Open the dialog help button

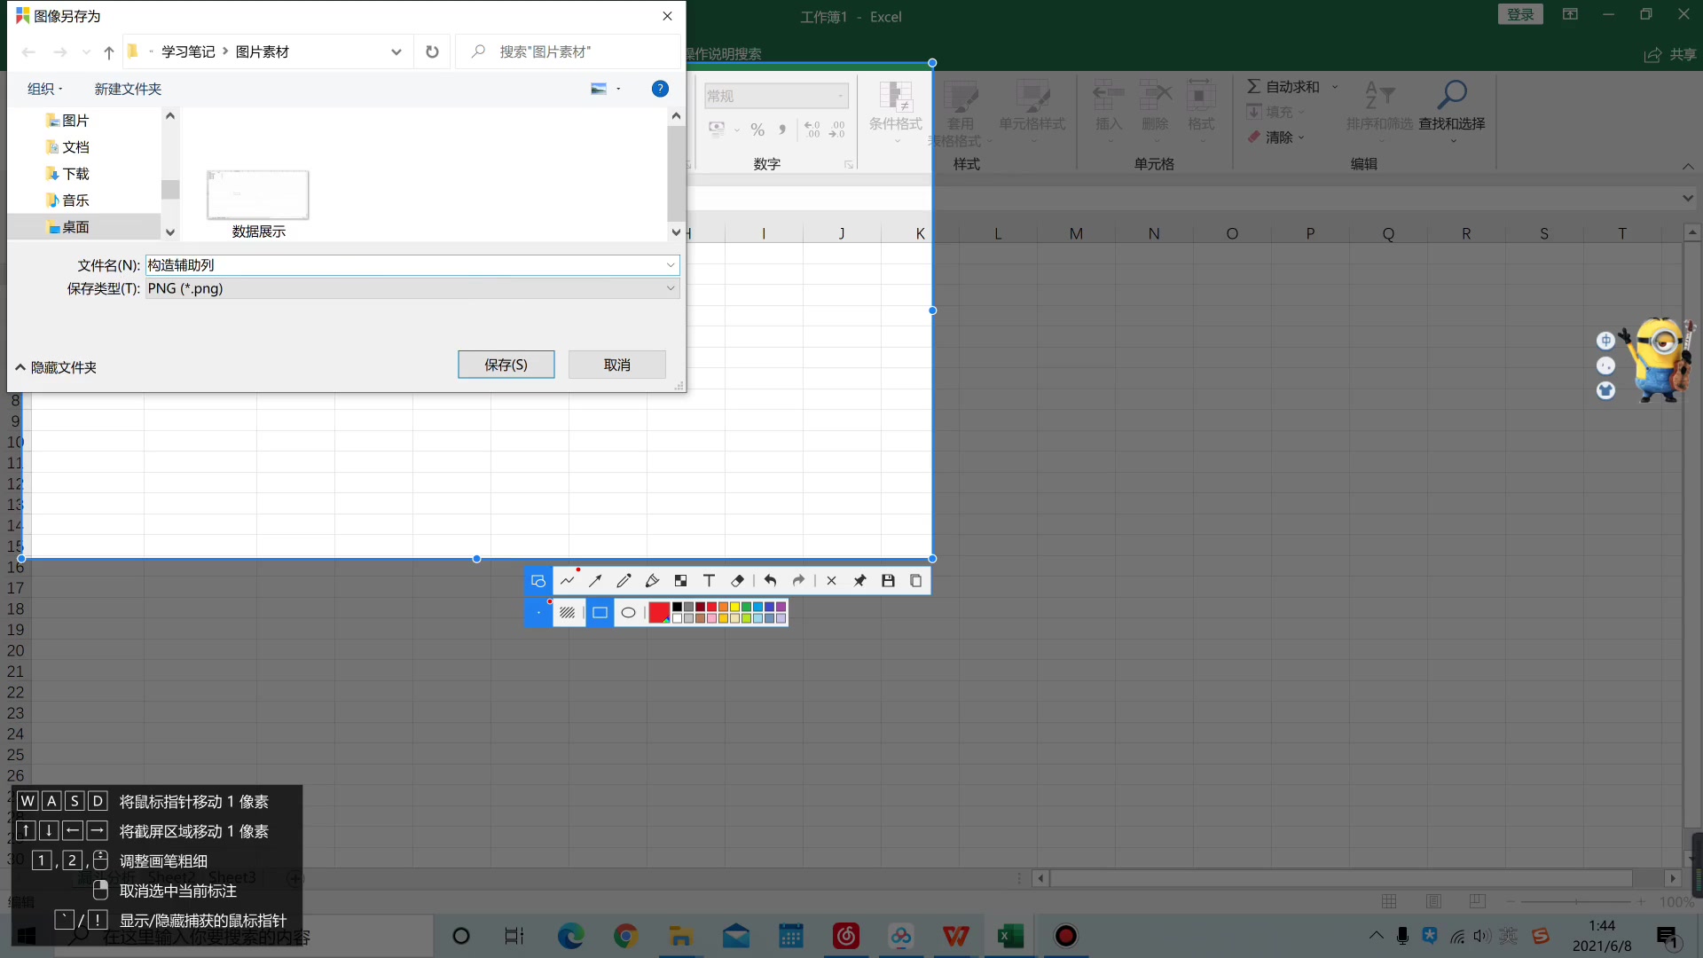[660, 89]
